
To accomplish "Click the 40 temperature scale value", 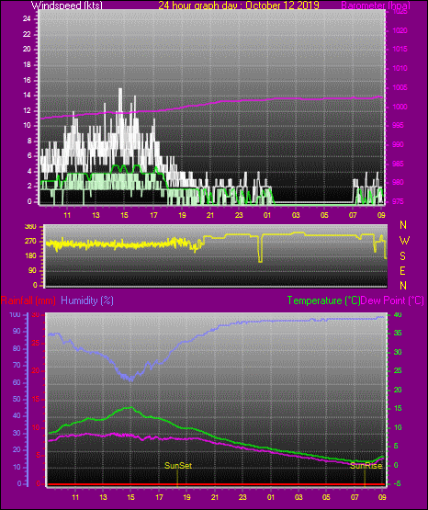I will click(398, 314).
